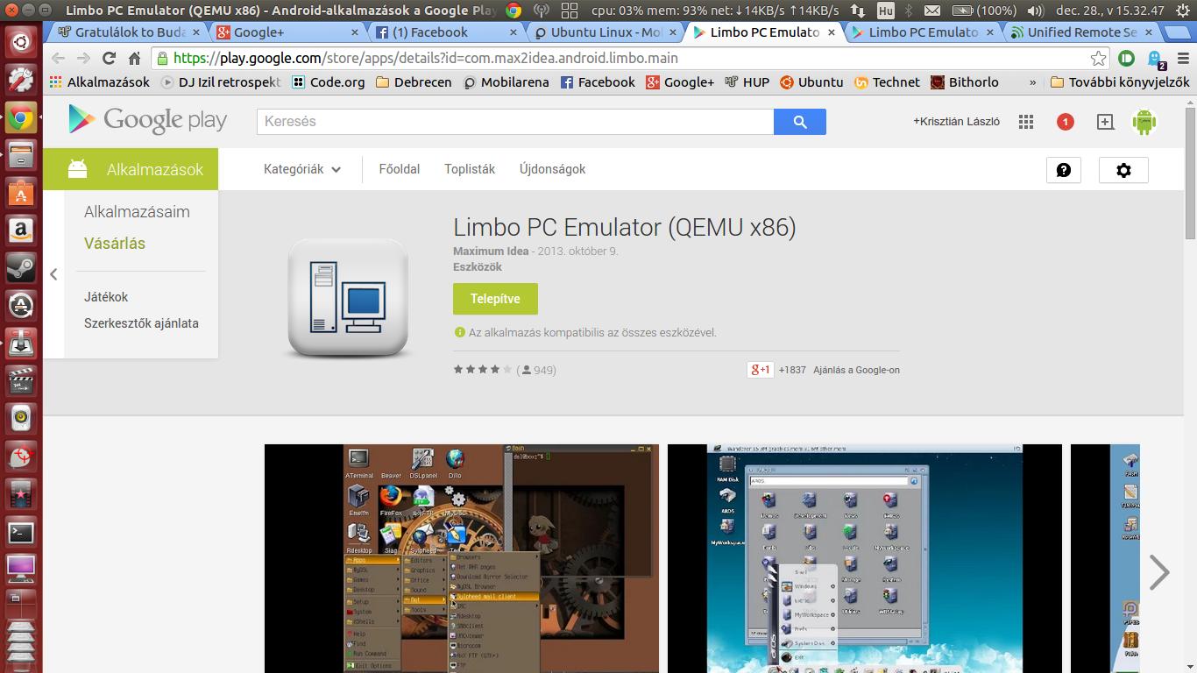Open Ubuntu Dash from the launcher
Screen dimensions: 1197x673
[x=21, y=41]
